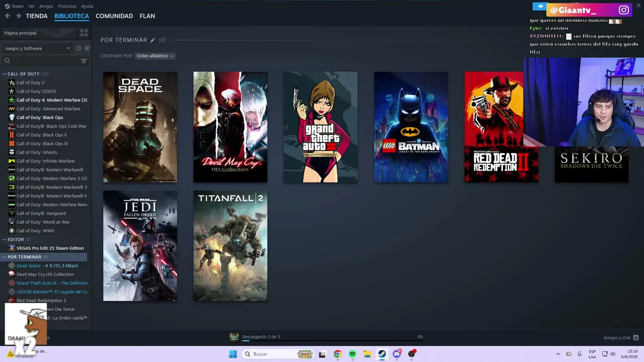Launch Google Chrome from the taskbar
This screenshot has height=362, width=644.
[x=338, y=354]
